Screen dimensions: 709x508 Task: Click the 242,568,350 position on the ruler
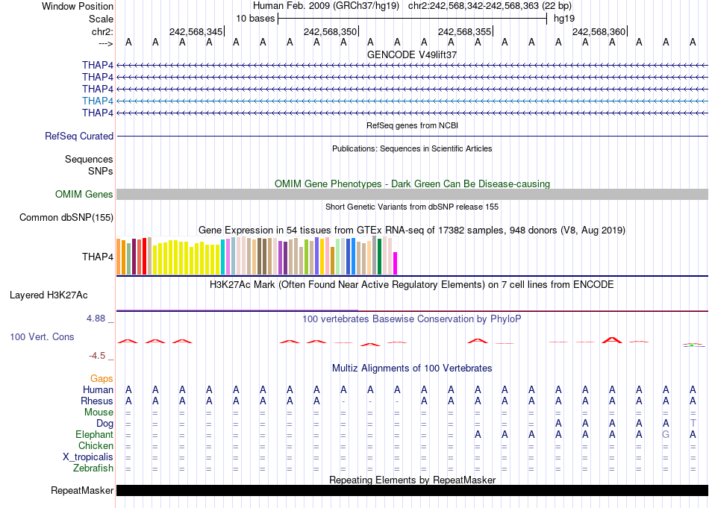pyautogui.click(x=331, y=32)
